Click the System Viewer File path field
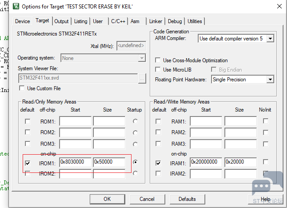The image size is (287, 208). tap(78, 78)
